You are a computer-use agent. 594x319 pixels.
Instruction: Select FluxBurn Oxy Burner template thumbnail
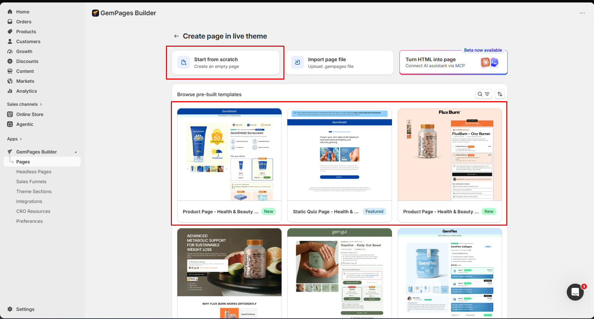[x=450, y=155]
